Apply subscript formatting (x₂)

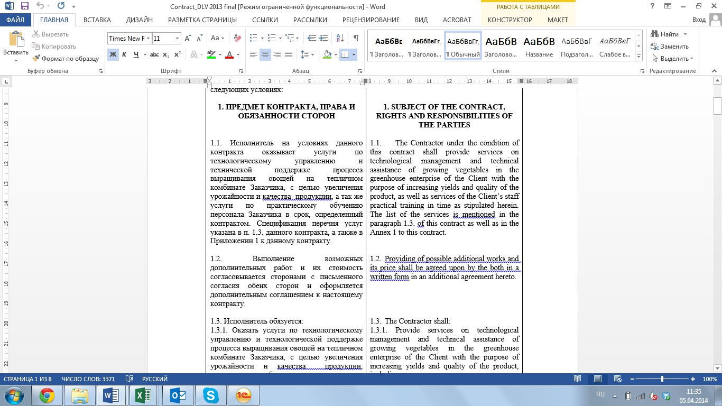pyautogui.click(x=166, y=54)
